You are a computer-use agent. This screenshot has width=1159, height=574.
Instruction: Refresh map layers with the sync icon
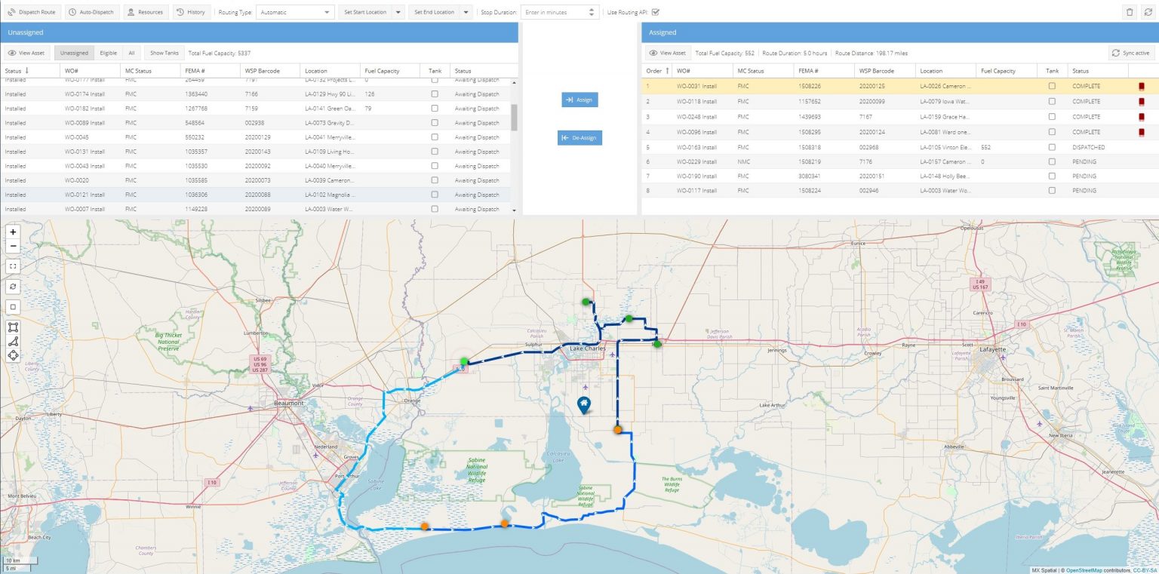point(12,287)
